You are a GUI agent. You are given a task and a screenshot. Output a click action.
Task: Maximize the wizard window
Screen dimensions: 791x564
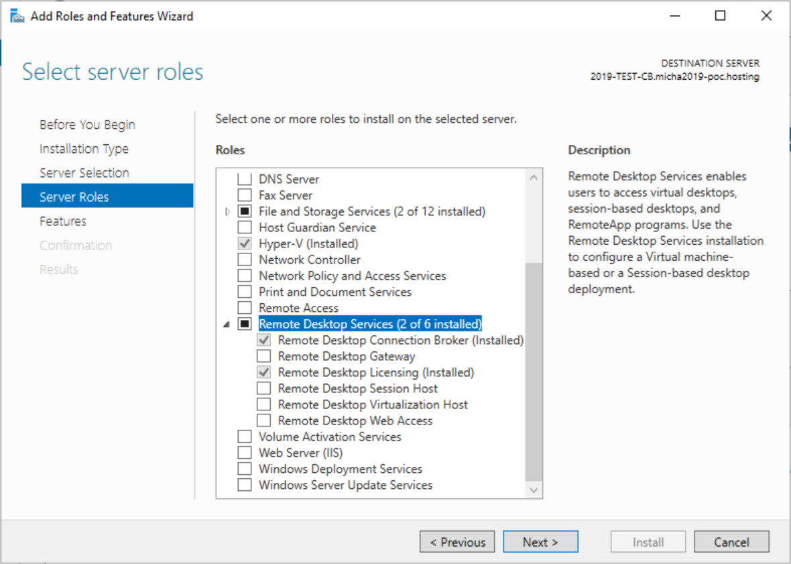point(721,16)
